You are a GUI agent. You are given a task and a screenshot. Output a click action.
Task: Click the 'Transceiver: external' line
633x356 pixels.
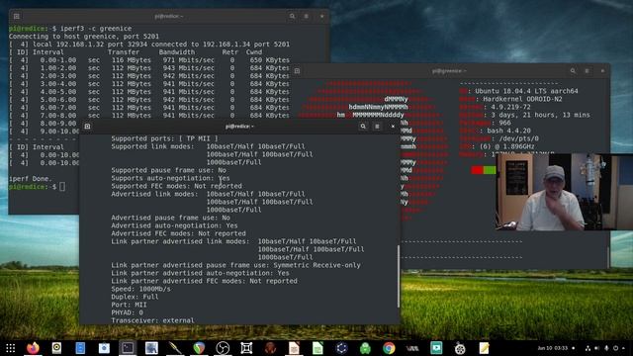coord(152,320)
